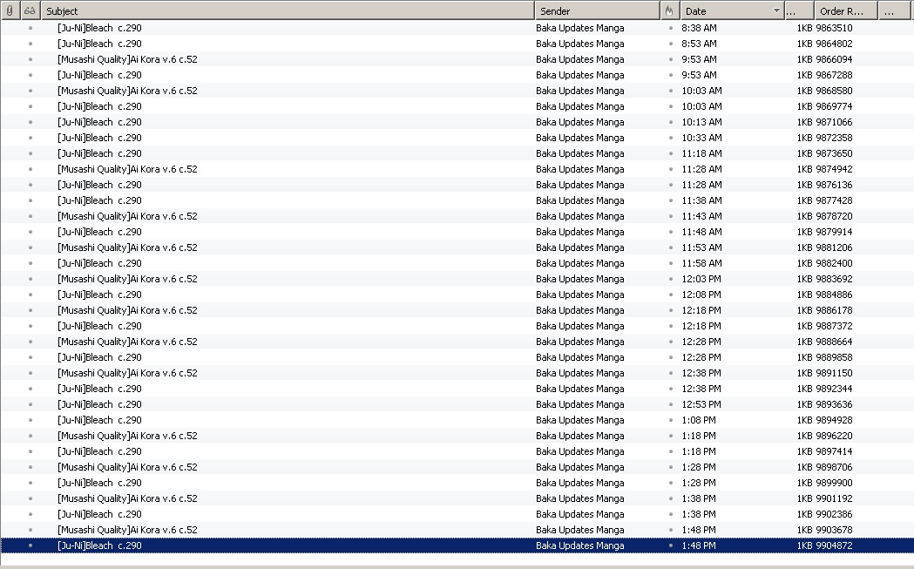Select Bleach c.290 subject at 11:38 AM
Screen dimensions: 914x569
(99, 200)
